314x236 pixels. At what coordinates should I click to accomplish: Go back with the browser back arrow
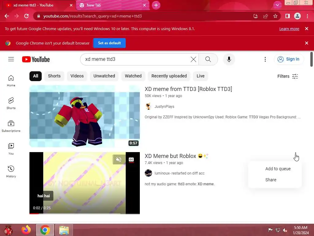tap(7, 16)
